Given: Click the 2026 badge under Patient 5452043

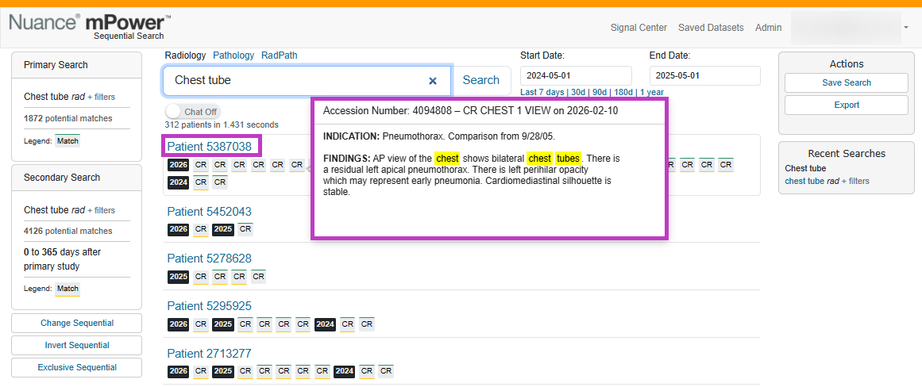Looking at the screenshot, I should pyautogui.click(x=178, y=229).
